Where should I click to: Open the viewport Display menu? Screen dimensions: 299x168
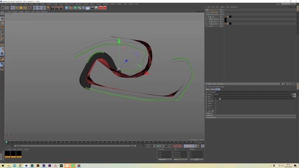21,12
